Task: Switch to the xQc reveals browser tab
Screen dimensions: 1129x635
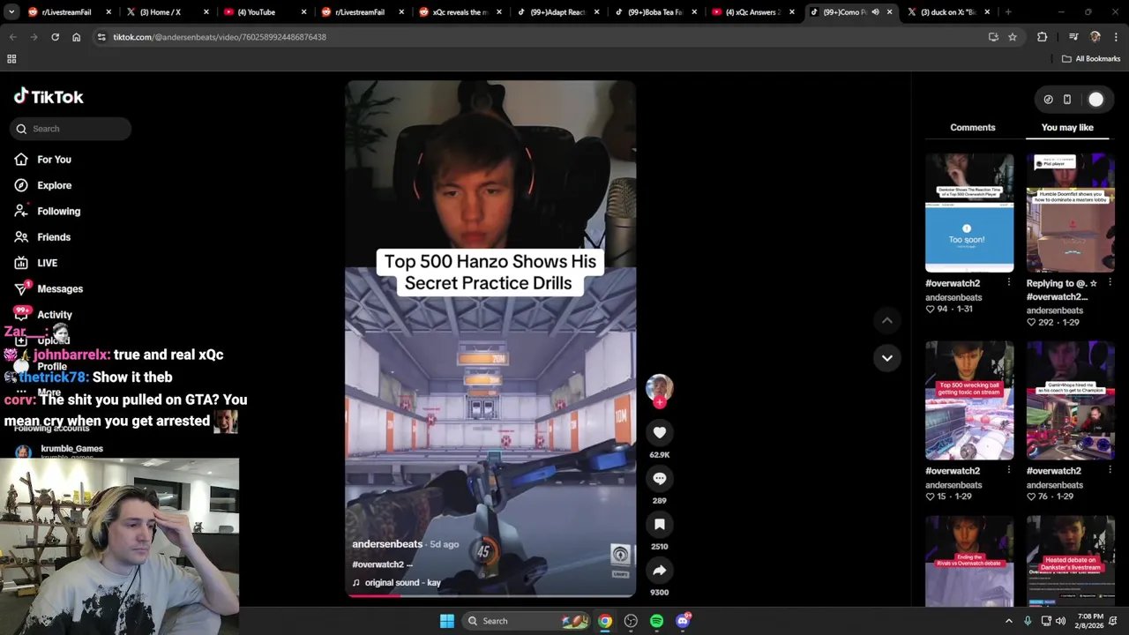Action: [x=459, y=12]
